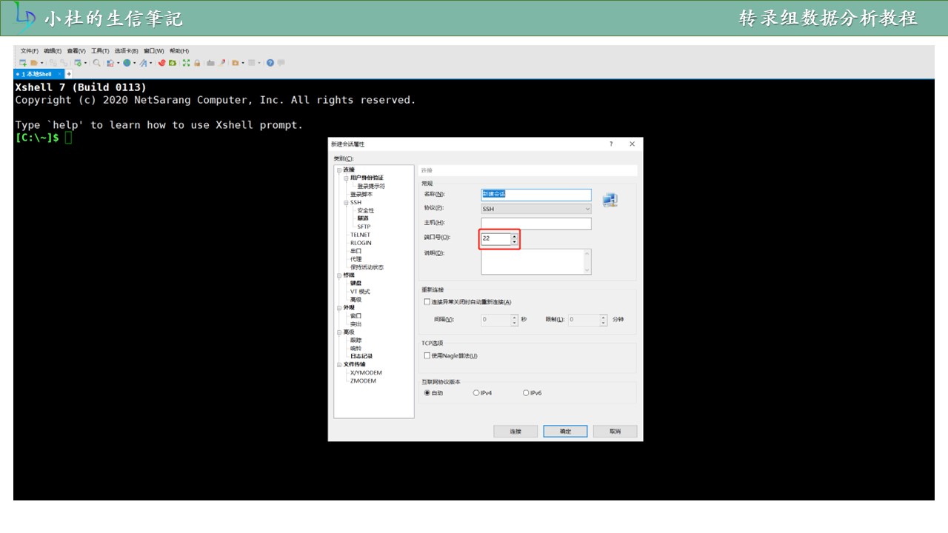Click the New Session toolbar icon
Screen dimensions: 948x533
(x=23, y=63)
